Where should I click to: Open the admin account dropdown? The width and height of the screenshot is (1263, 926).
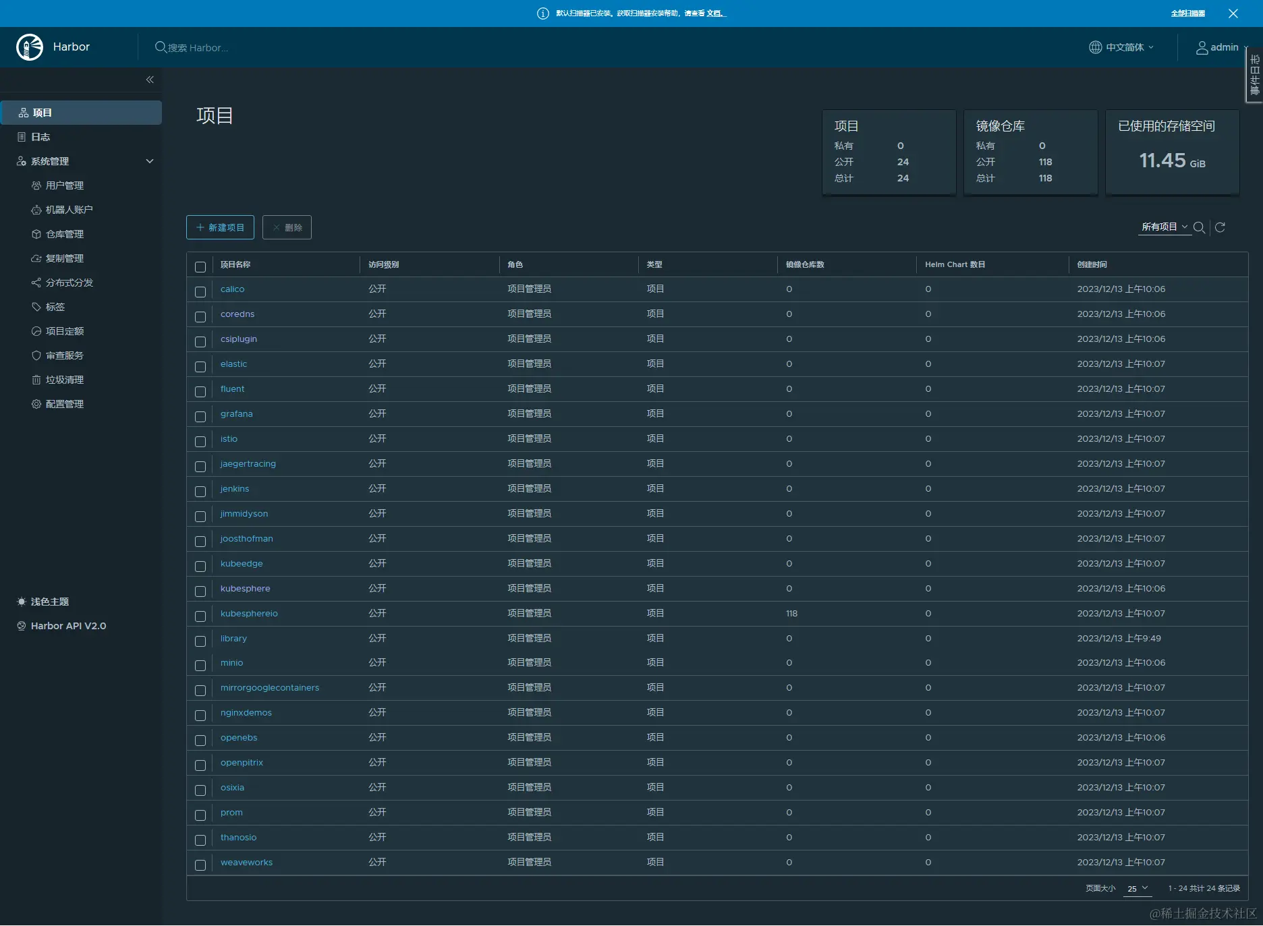(x=1222, y=47)
